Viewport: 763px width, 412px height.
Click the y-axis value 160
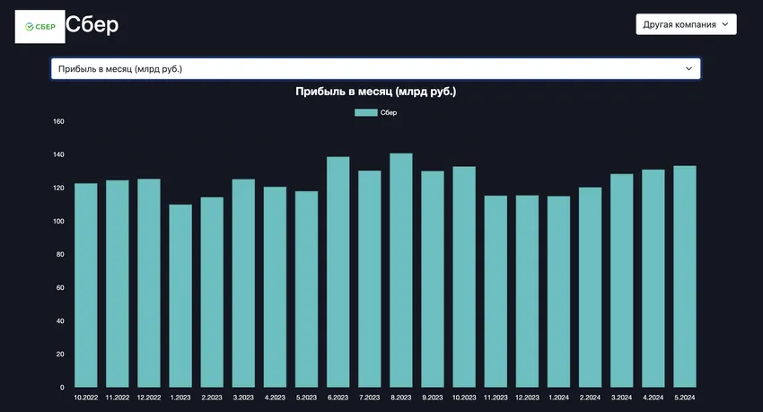point(58,121)
